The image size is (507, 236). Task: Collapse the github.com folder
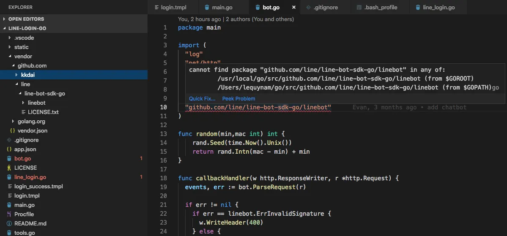click(13, 66)
